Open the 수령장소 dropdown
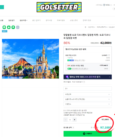The image size is (115, 137). pos(88,104)
